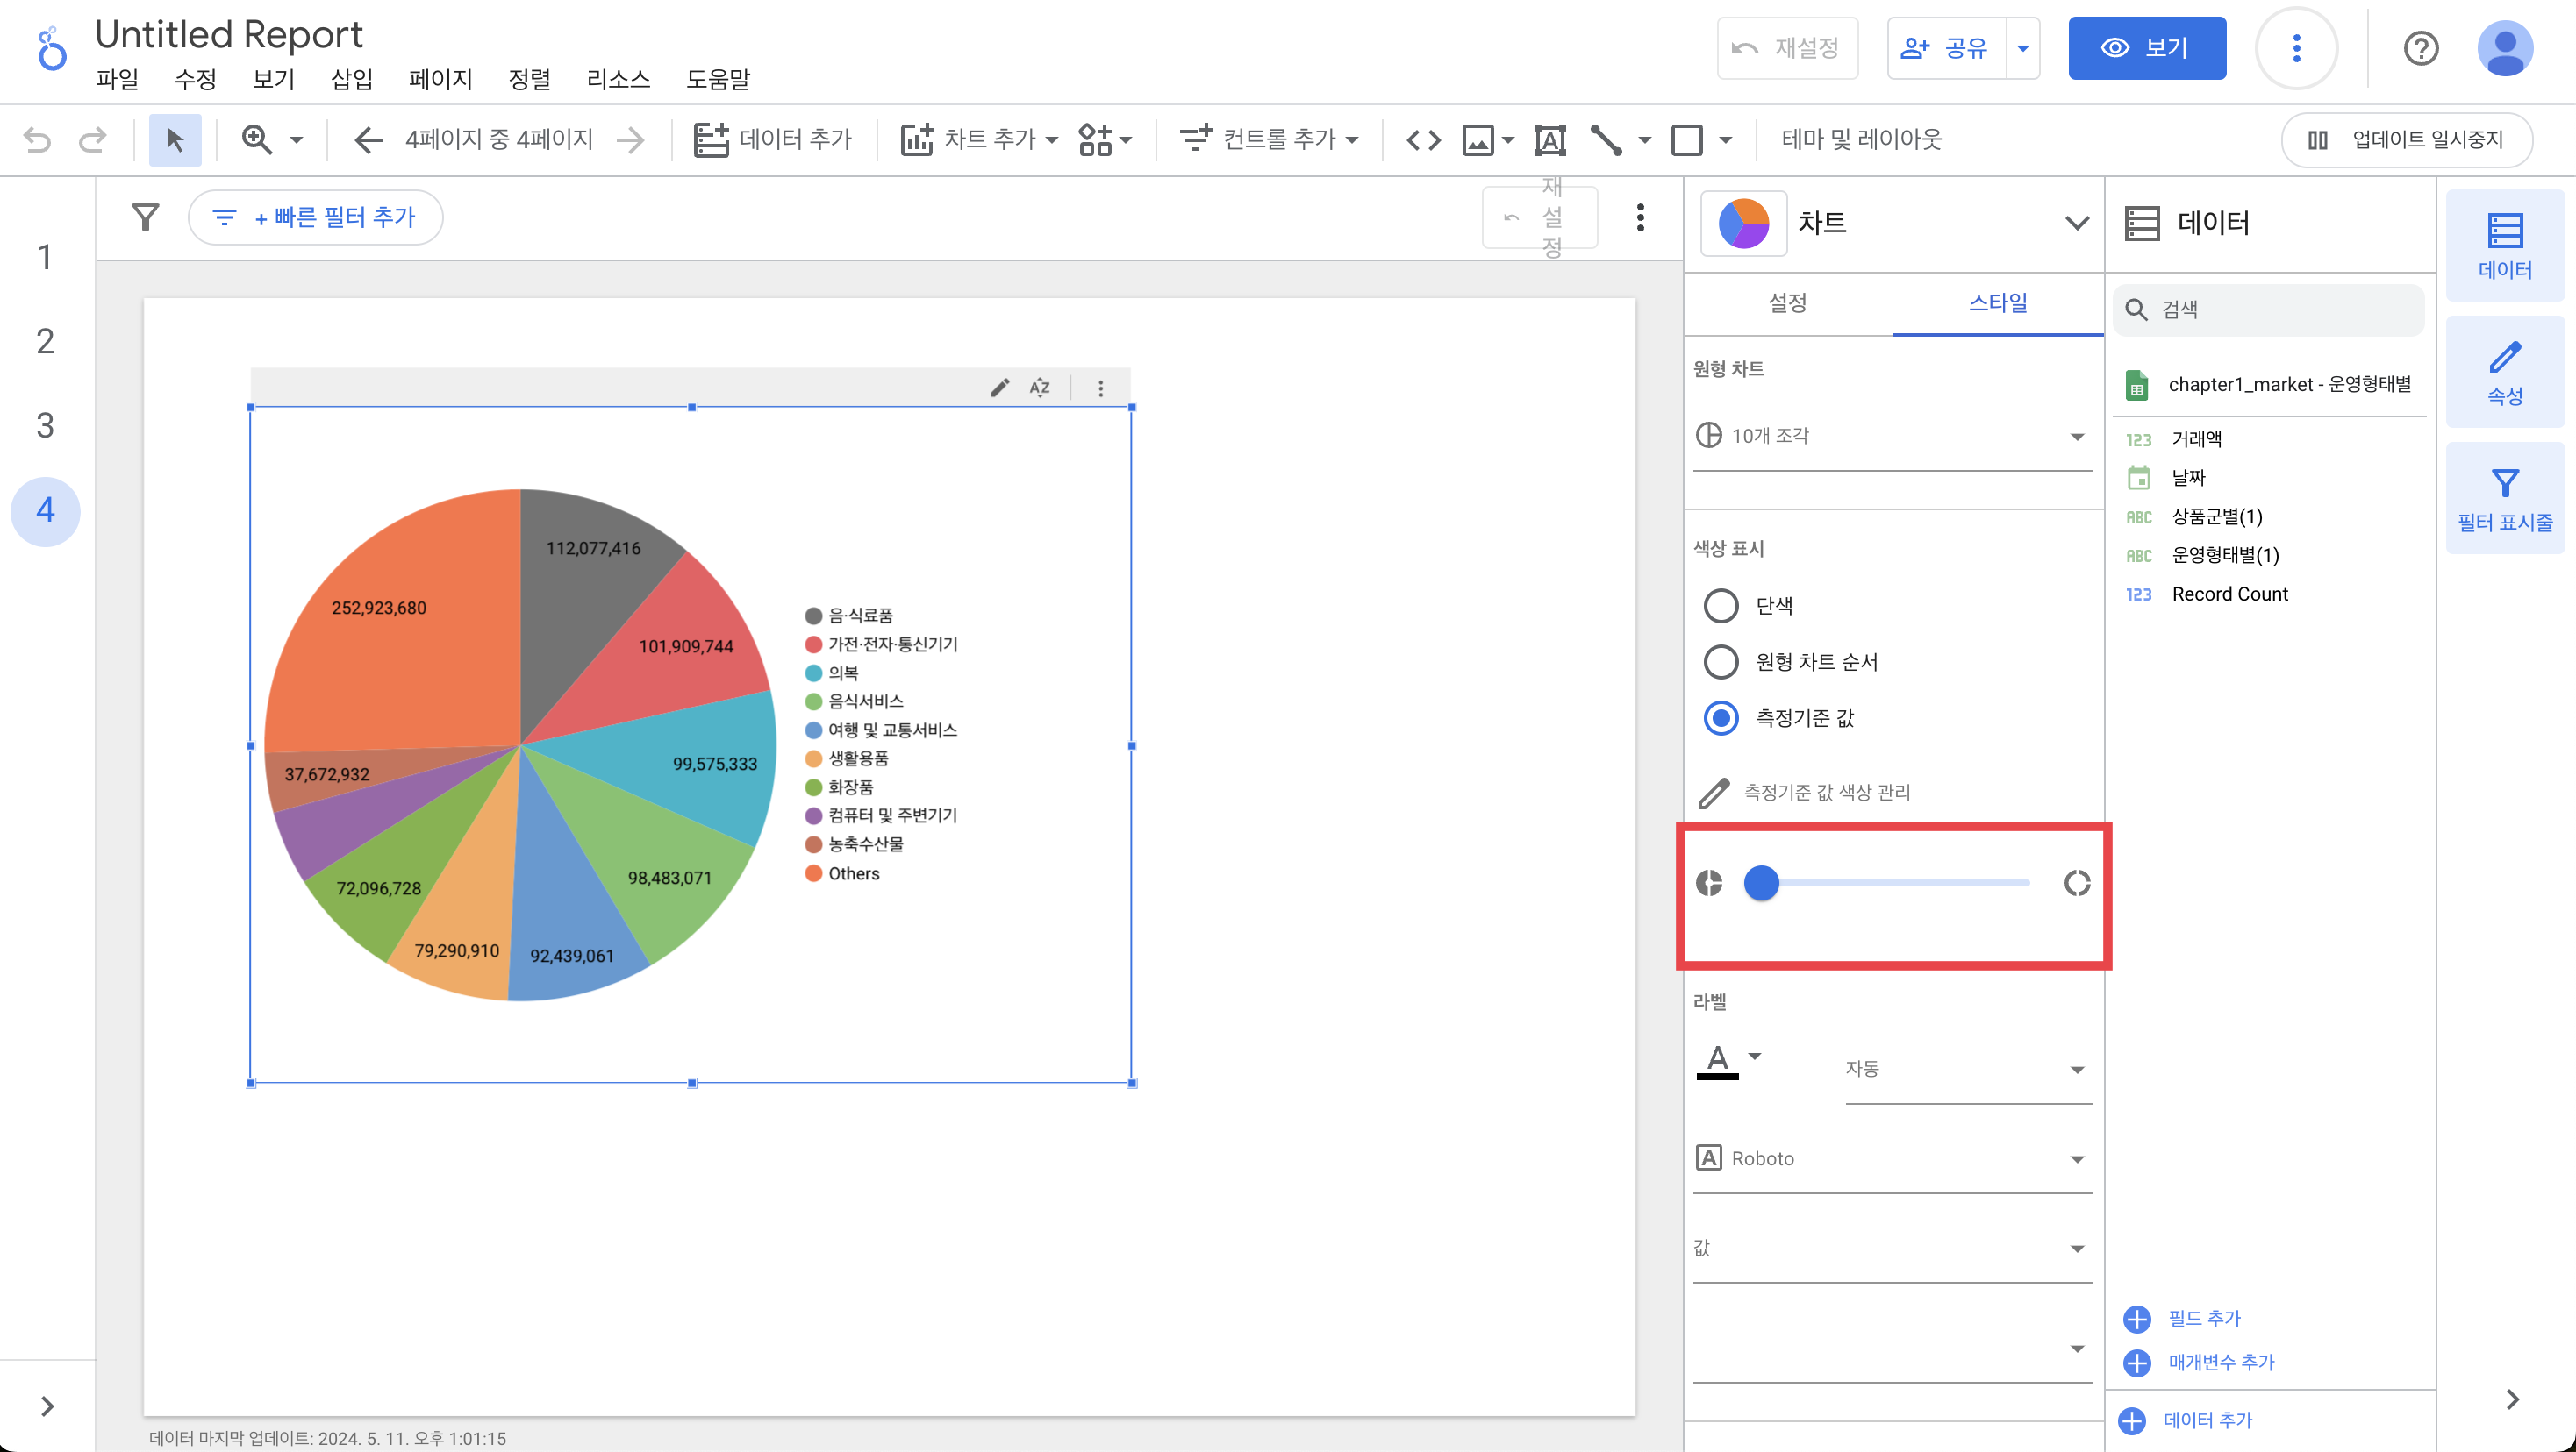Click the + 빠른 필터 추가 button
Viewport: 2576px width, 1452px height.
click(x=316, y=217)
